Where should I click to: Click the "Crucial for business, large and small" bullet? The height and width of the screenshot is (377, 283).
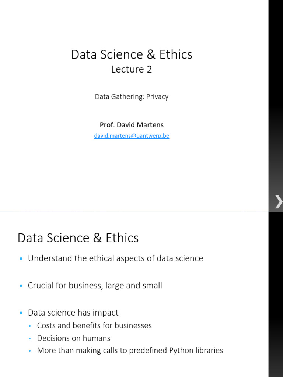click(95, 285)
